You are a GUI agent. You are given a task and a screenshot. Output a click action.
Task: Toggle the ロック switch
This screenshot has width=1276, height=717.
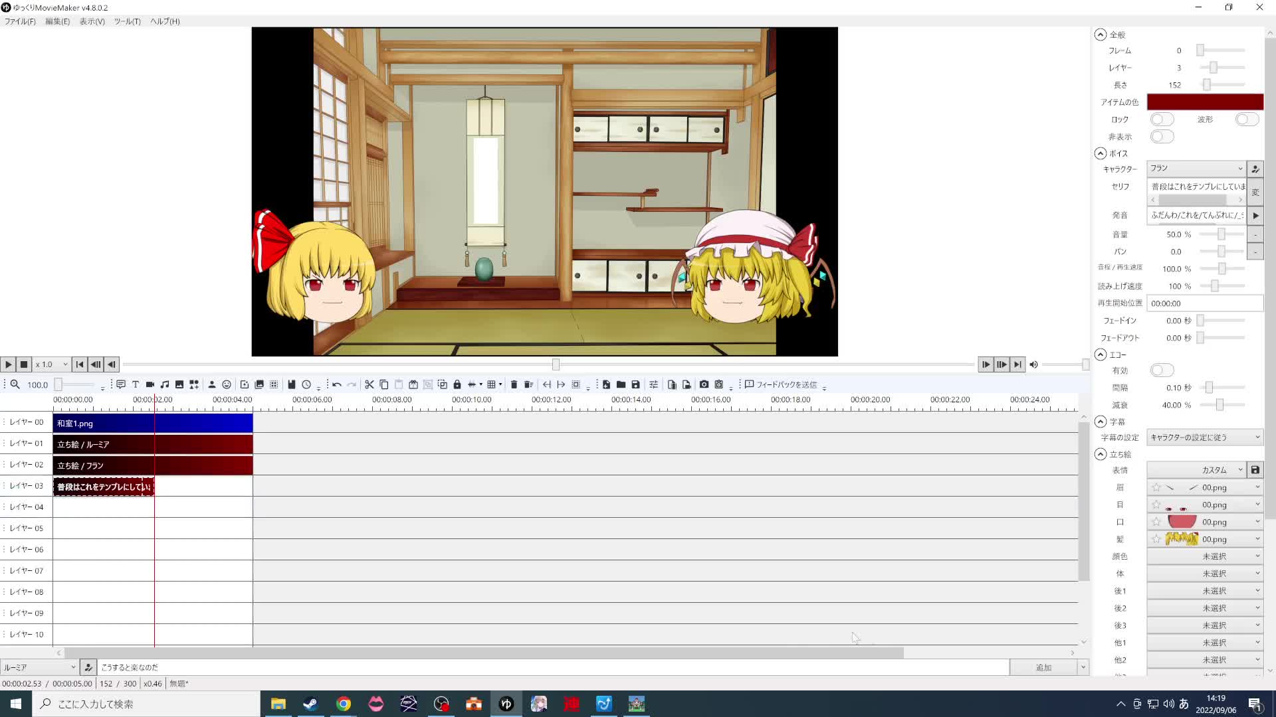click(x=1162, y=119)
